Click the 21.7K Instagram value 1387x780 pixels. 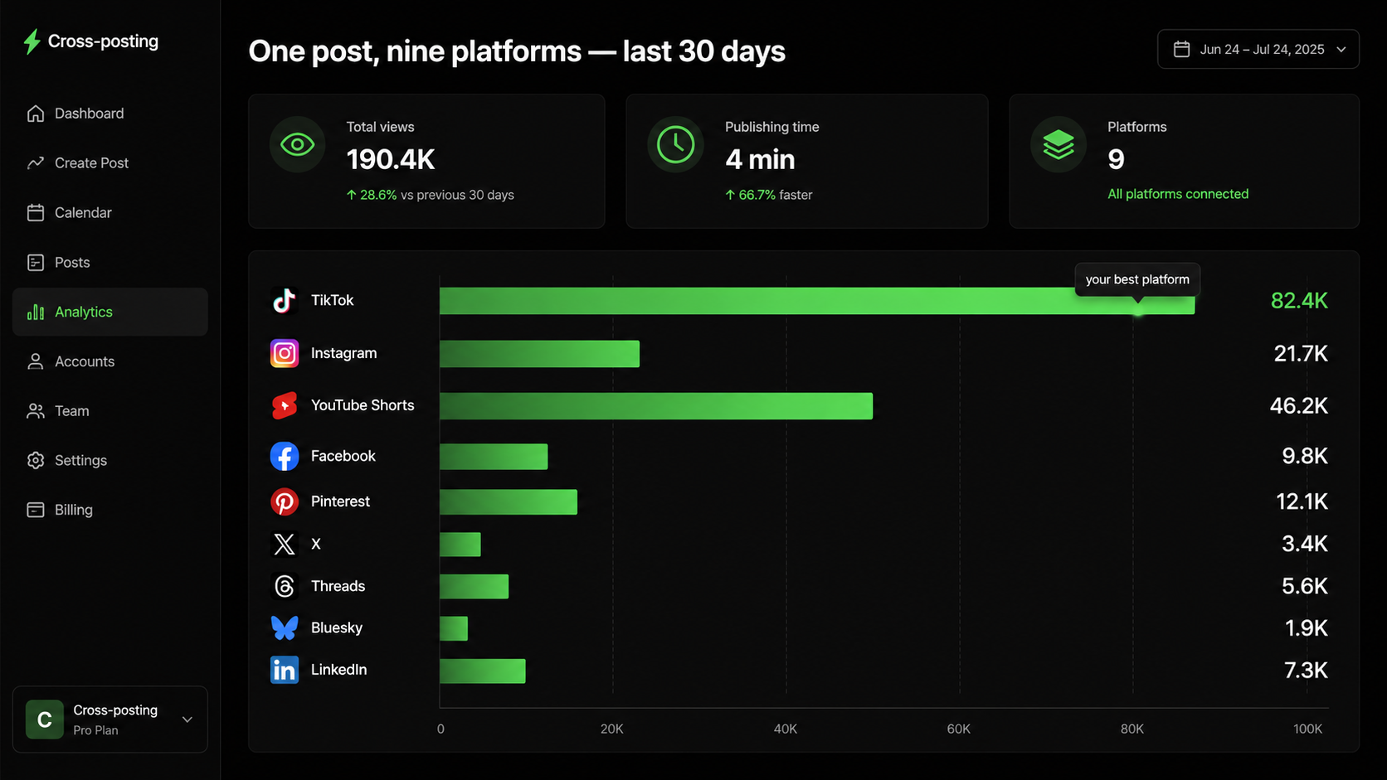[x=1301, y=353]
